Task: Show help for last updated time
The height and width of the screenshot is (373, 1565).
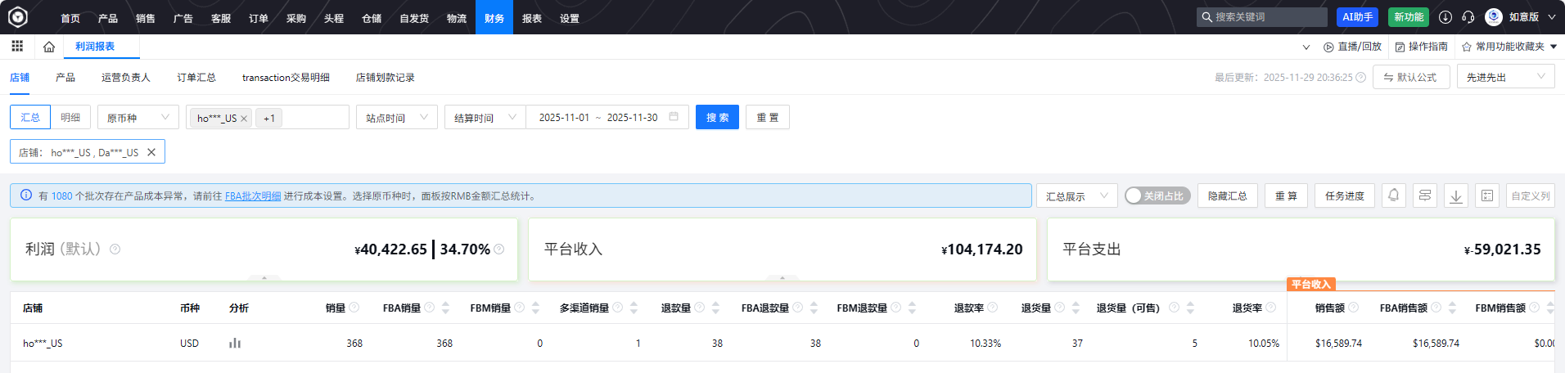Action: [1360, 78]
